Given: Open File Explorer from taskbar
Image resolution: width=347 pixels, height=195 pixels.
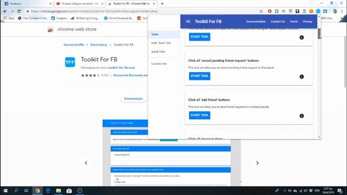Looking at the screenshot, I should coord(59,191).
